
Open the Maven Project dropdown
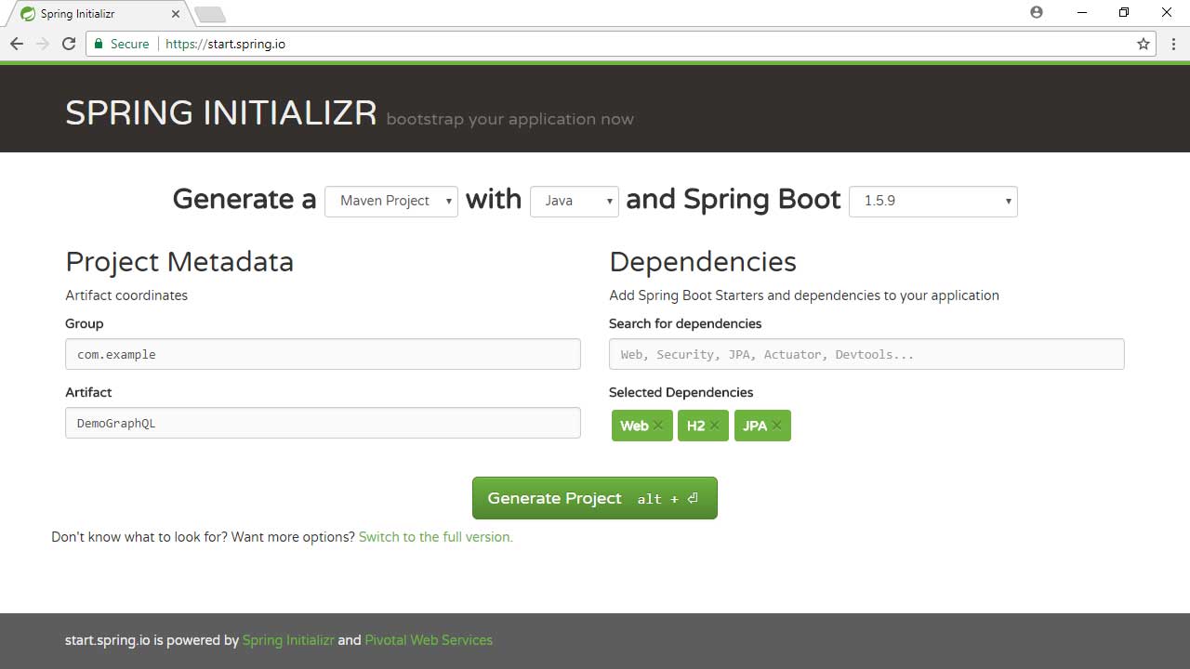tap(391, 201)
